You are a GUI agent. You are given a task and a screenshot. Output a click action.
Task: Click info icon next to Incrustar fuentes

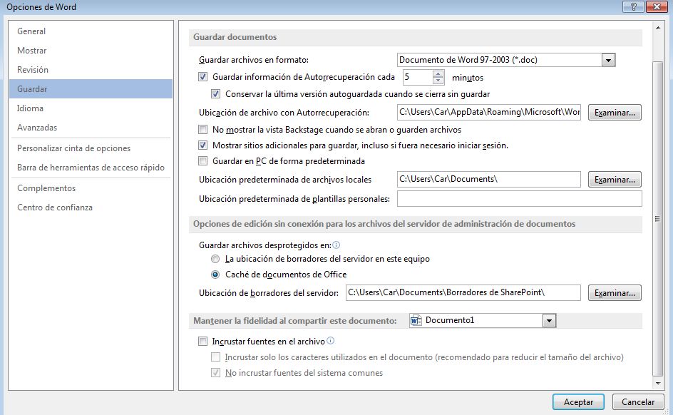(331, 341)
